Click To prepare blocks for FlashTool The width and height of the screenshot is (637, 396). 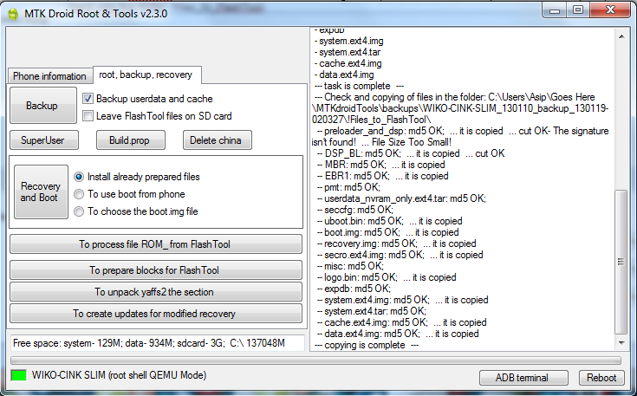pyautogui.click(x=155, y=270)
